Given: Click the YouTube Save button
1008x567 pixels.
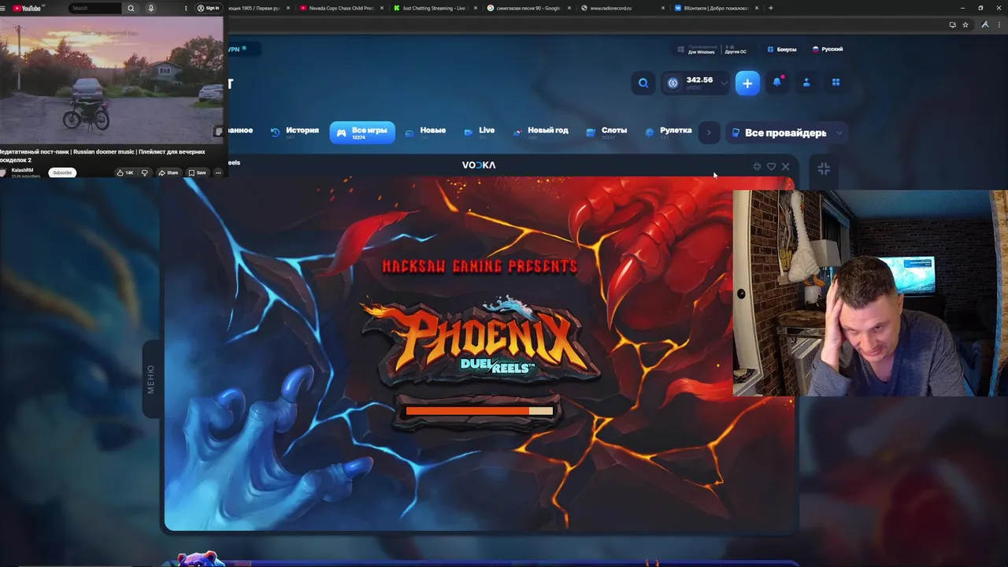Looking at the screenshot, I should pyautogui.click(x=197, y=172).
